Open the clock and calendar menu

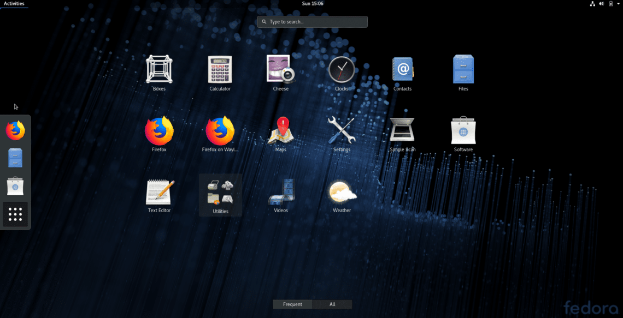[x=313, y=3]
